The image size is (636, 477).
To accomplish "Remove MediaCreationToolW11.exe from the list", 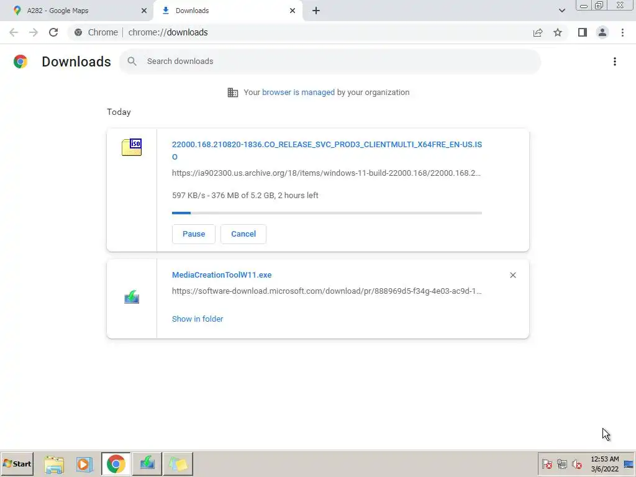I will click(512, 275).
